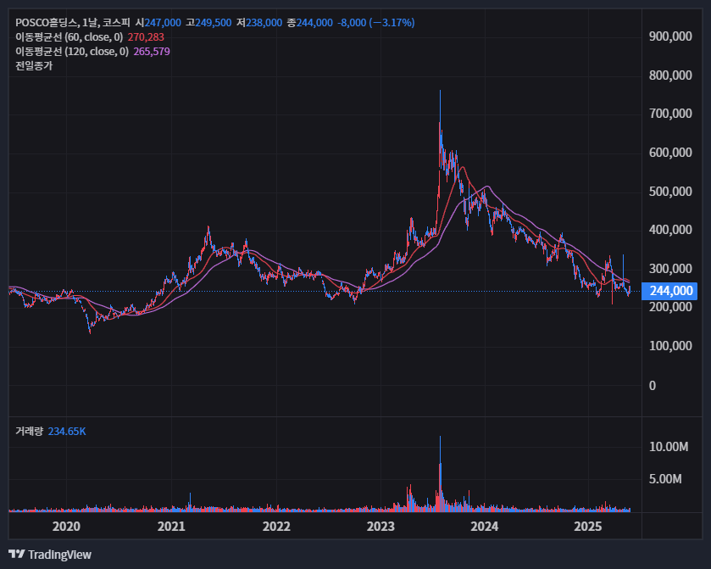Click the 0 price axis label
The image size is (711, 569).
653,385
